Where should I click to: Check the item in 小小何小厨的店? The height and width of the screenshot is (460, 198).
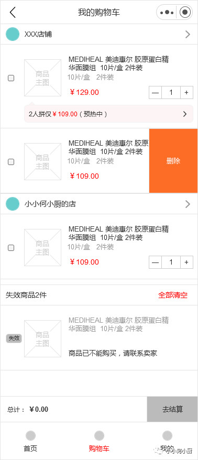11,248
